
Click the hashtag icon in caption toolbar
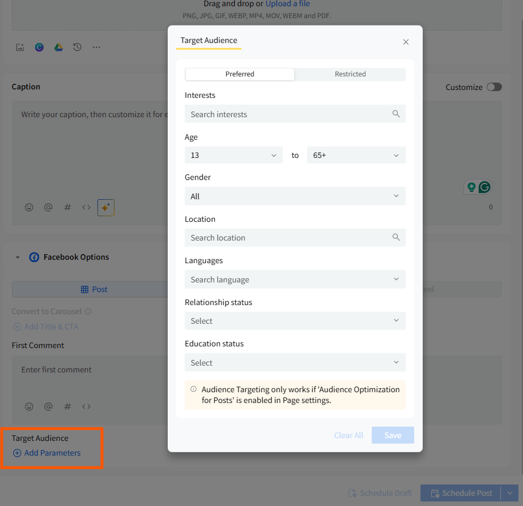pyautogui.click(x=67, y=208)
